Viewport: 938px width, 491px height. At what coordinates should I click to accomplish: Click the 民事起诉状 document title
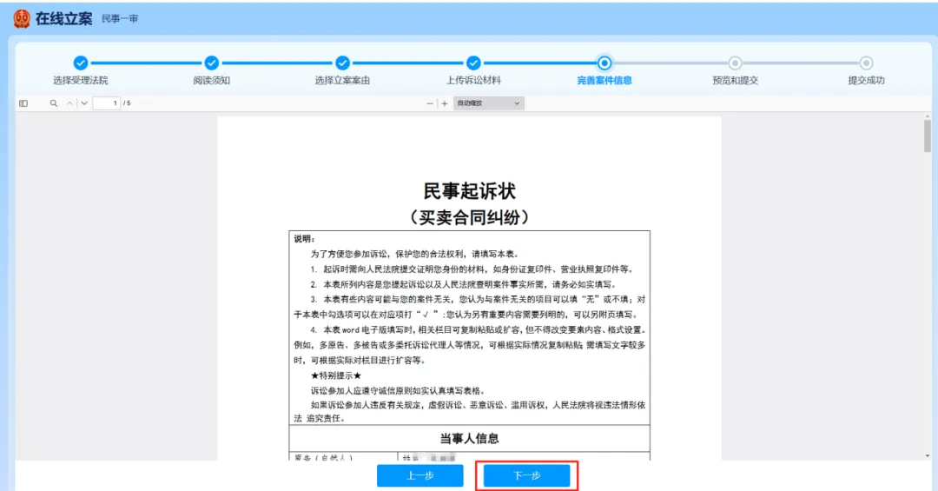coord(469,191)
